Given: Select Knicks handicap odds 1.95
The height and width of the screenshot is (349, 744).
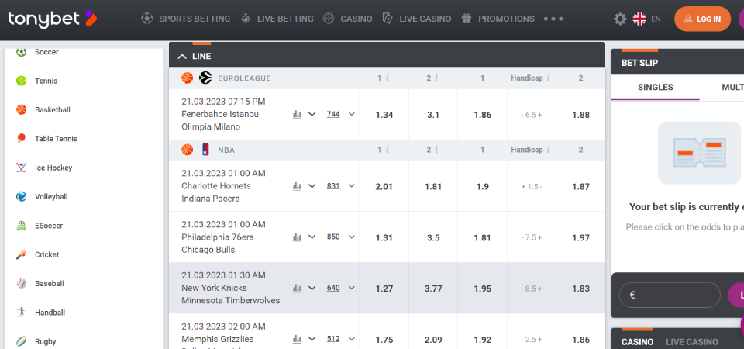Looking at the screenshot, I should pyautogui.click(x=483, y=289).
